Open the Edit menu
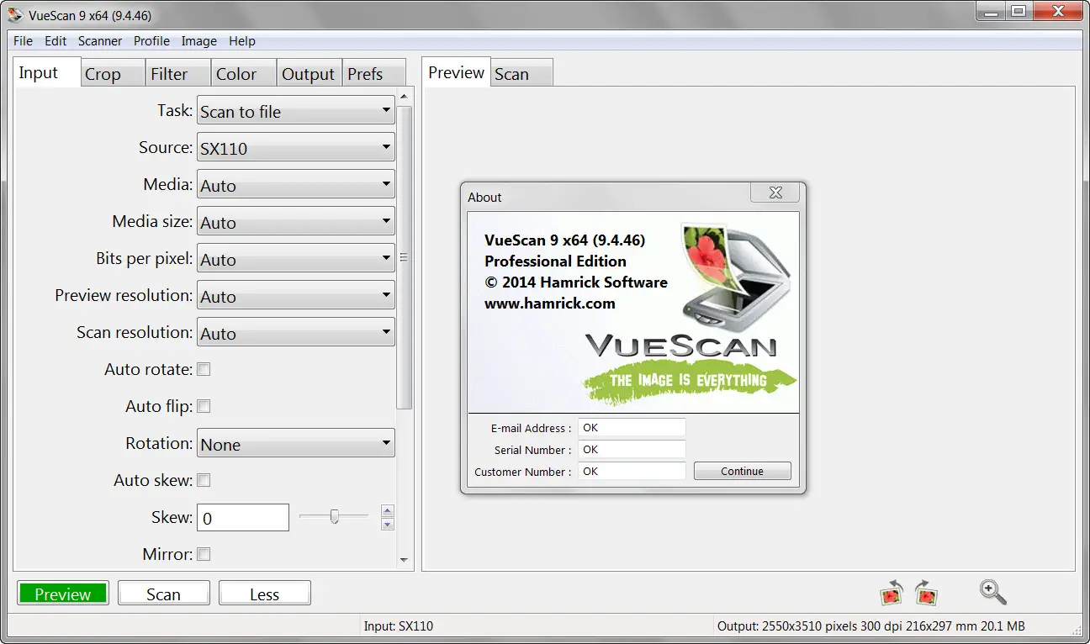The width and height of the screenshot is (1090, 644). 56,40
